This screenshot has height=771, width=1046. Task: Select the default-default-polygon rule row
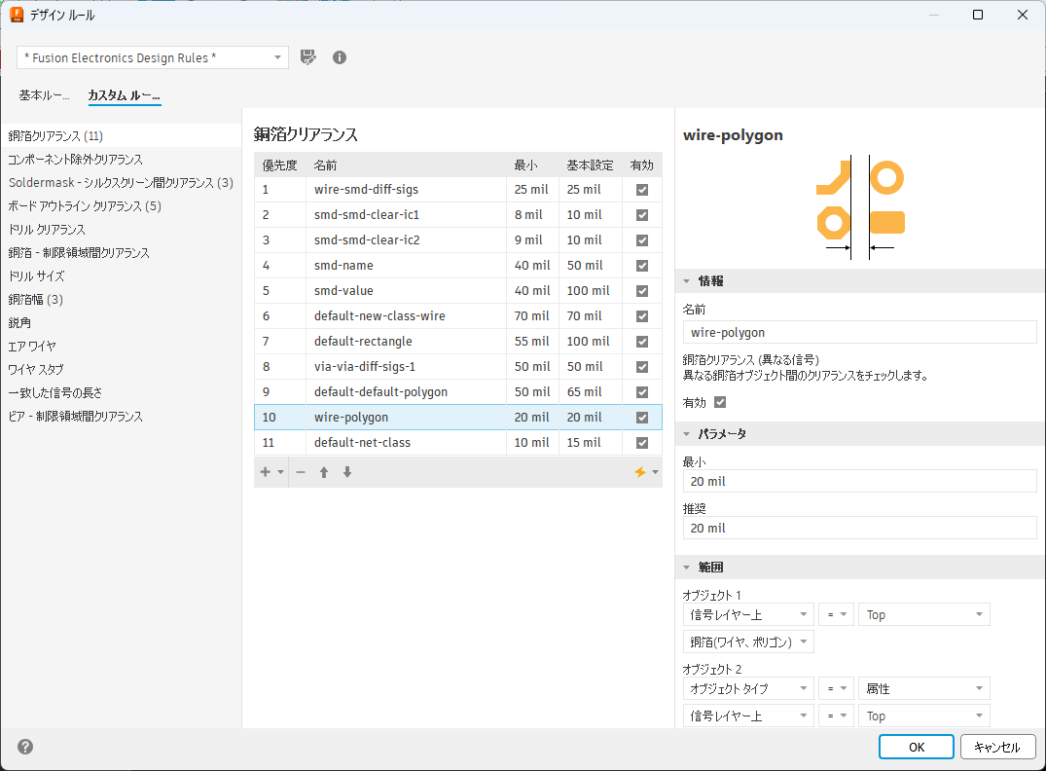click(458, 392)
